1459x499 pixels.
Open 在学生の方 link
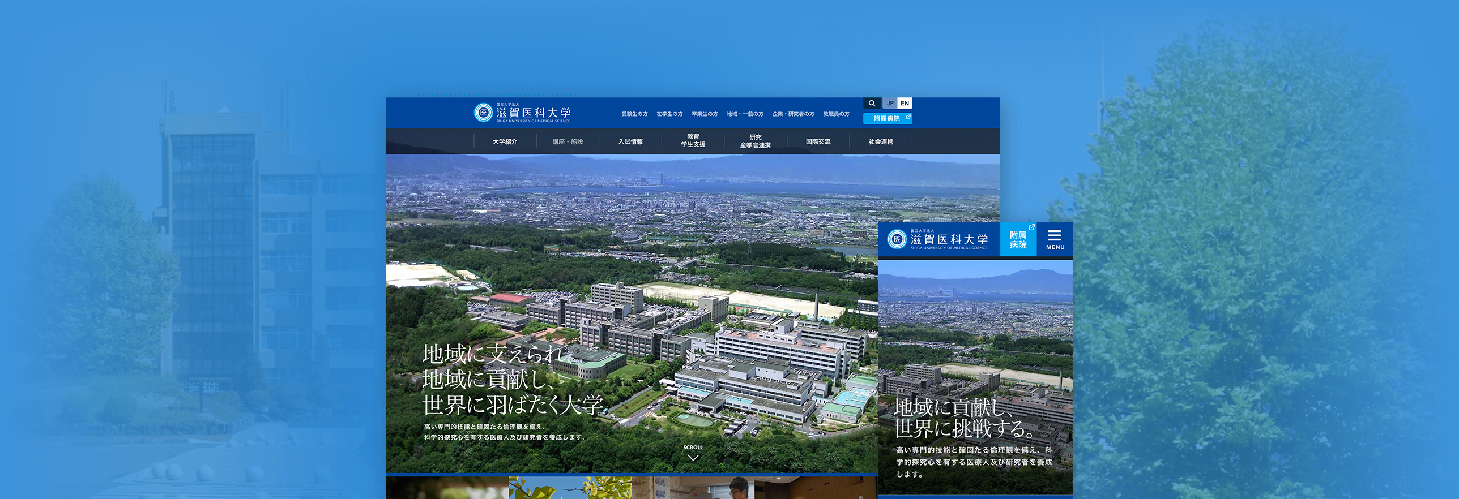(x=669, y=114)
